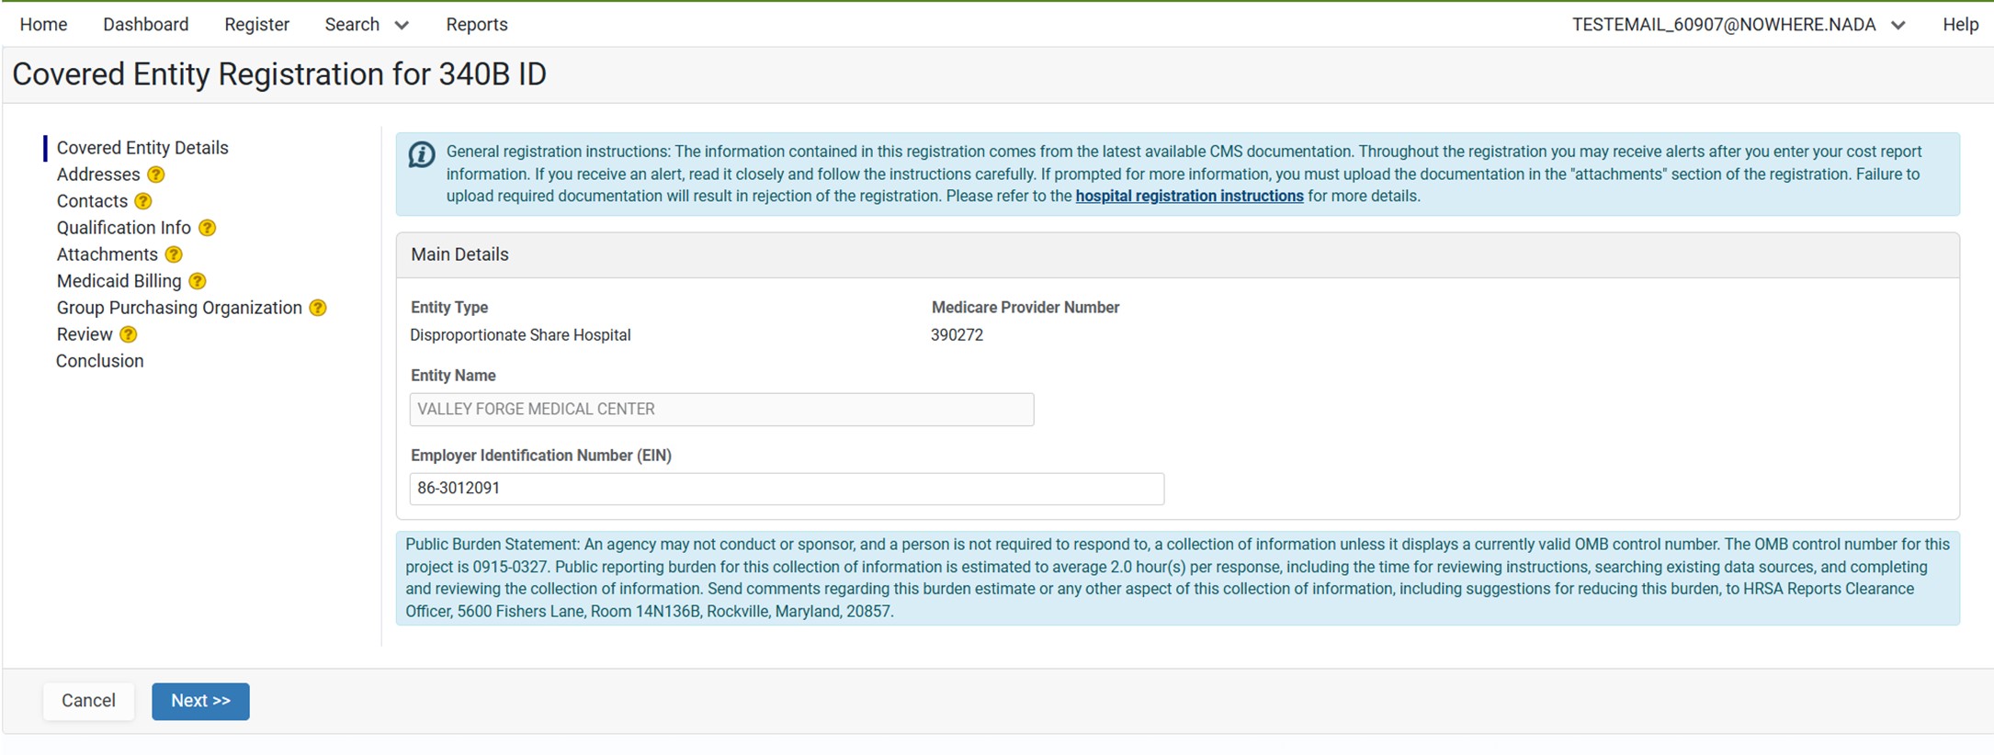Click the Entity Name field
Screen dimensions: 1994x755
(721, 410)
